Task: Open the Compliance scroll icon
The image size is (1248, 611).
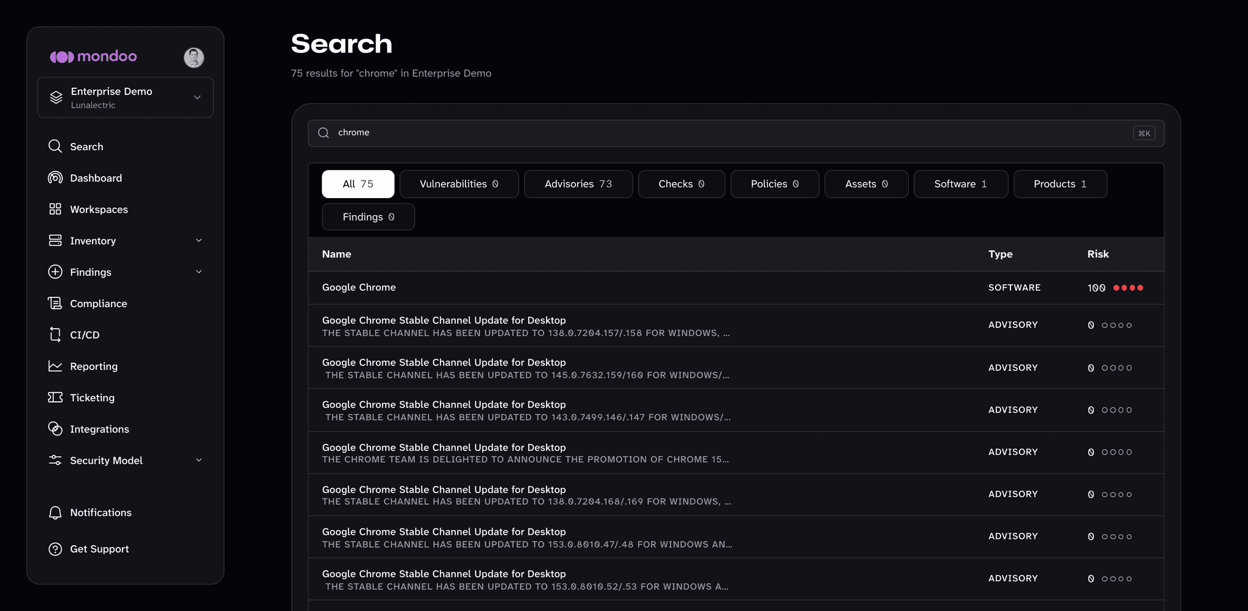Action: tap(55, 303)
